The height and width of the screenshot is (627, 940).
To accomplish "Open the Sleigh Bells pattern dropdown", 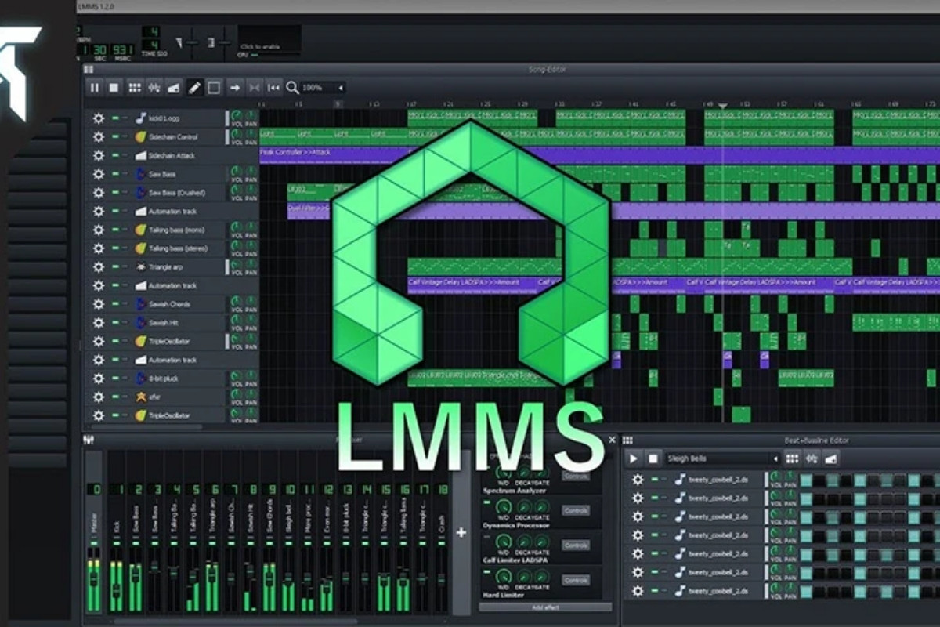I will click(722, 458).
